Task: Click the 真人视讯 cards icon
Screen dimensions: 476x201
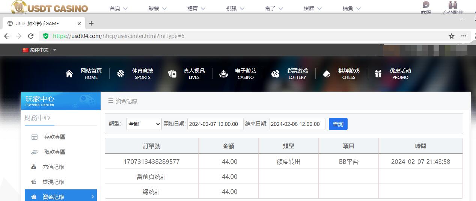Action: 172,74
